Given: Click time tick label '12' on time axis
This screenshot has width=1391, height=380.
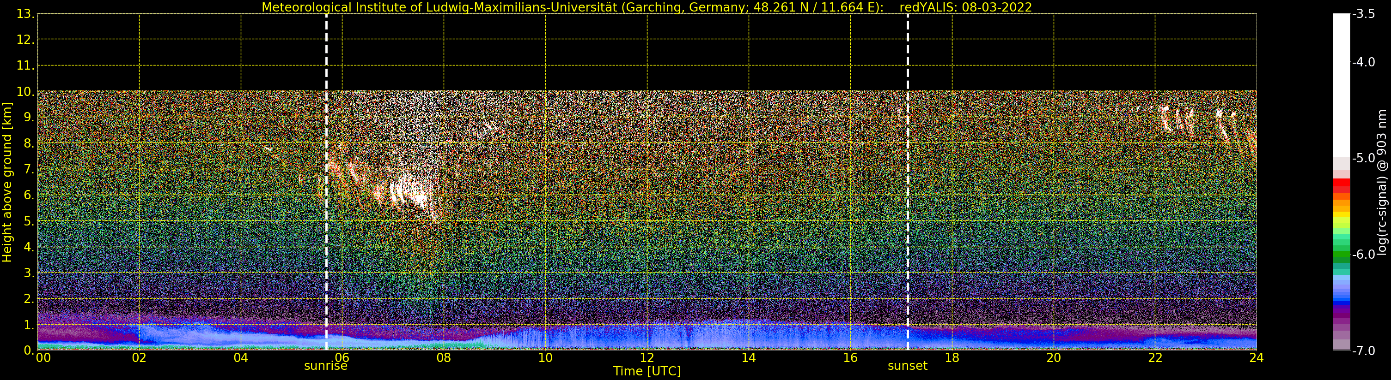Looking at the screenshot, I should (647, 358).
